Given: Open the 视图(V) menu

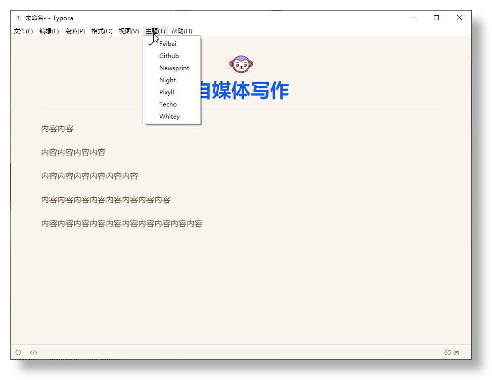Looking at the screenshot, I should [128, 31].
